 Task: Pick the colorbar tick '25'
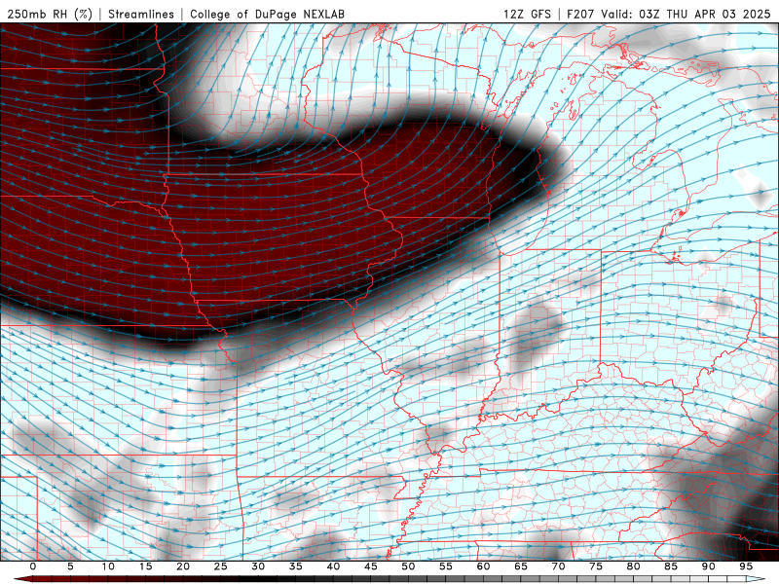click(x=221, y=566)
